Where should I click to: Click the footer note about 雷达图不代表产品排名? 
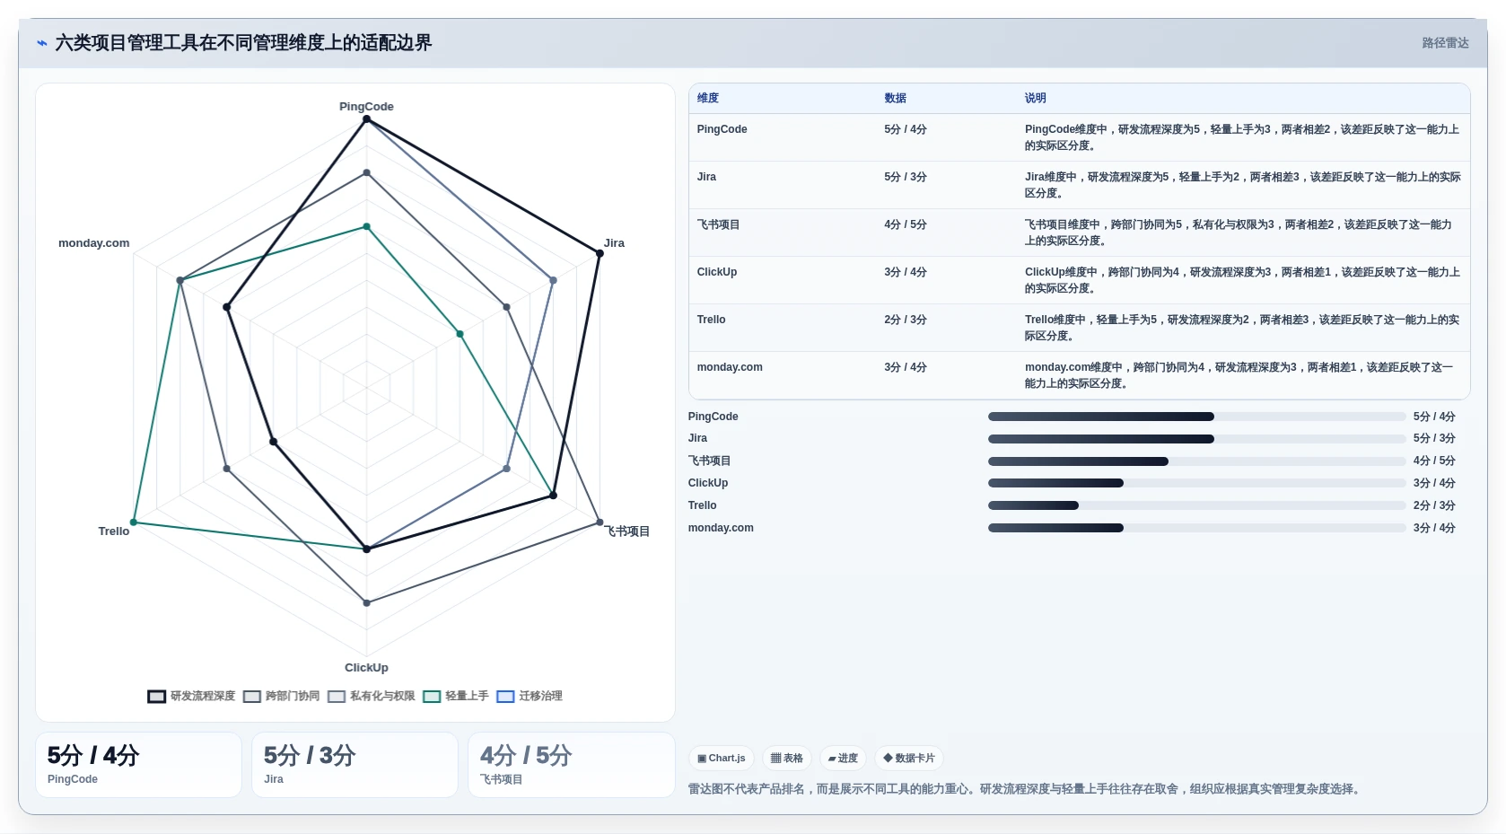(x=1026, y=789)
